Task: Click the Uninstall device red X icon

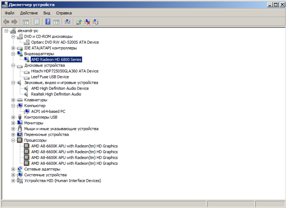Action: click(x=87, y=22)
